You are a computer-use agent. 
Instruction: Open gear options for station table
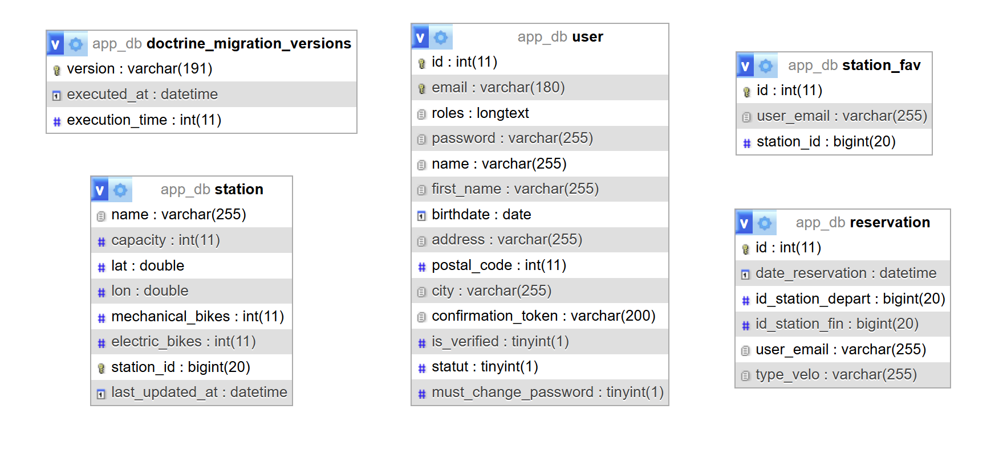pos(120,190)
